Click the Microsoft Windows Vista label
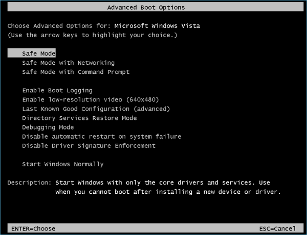The height and width of the screenshot is (235, 307). (x=157, y=26)
